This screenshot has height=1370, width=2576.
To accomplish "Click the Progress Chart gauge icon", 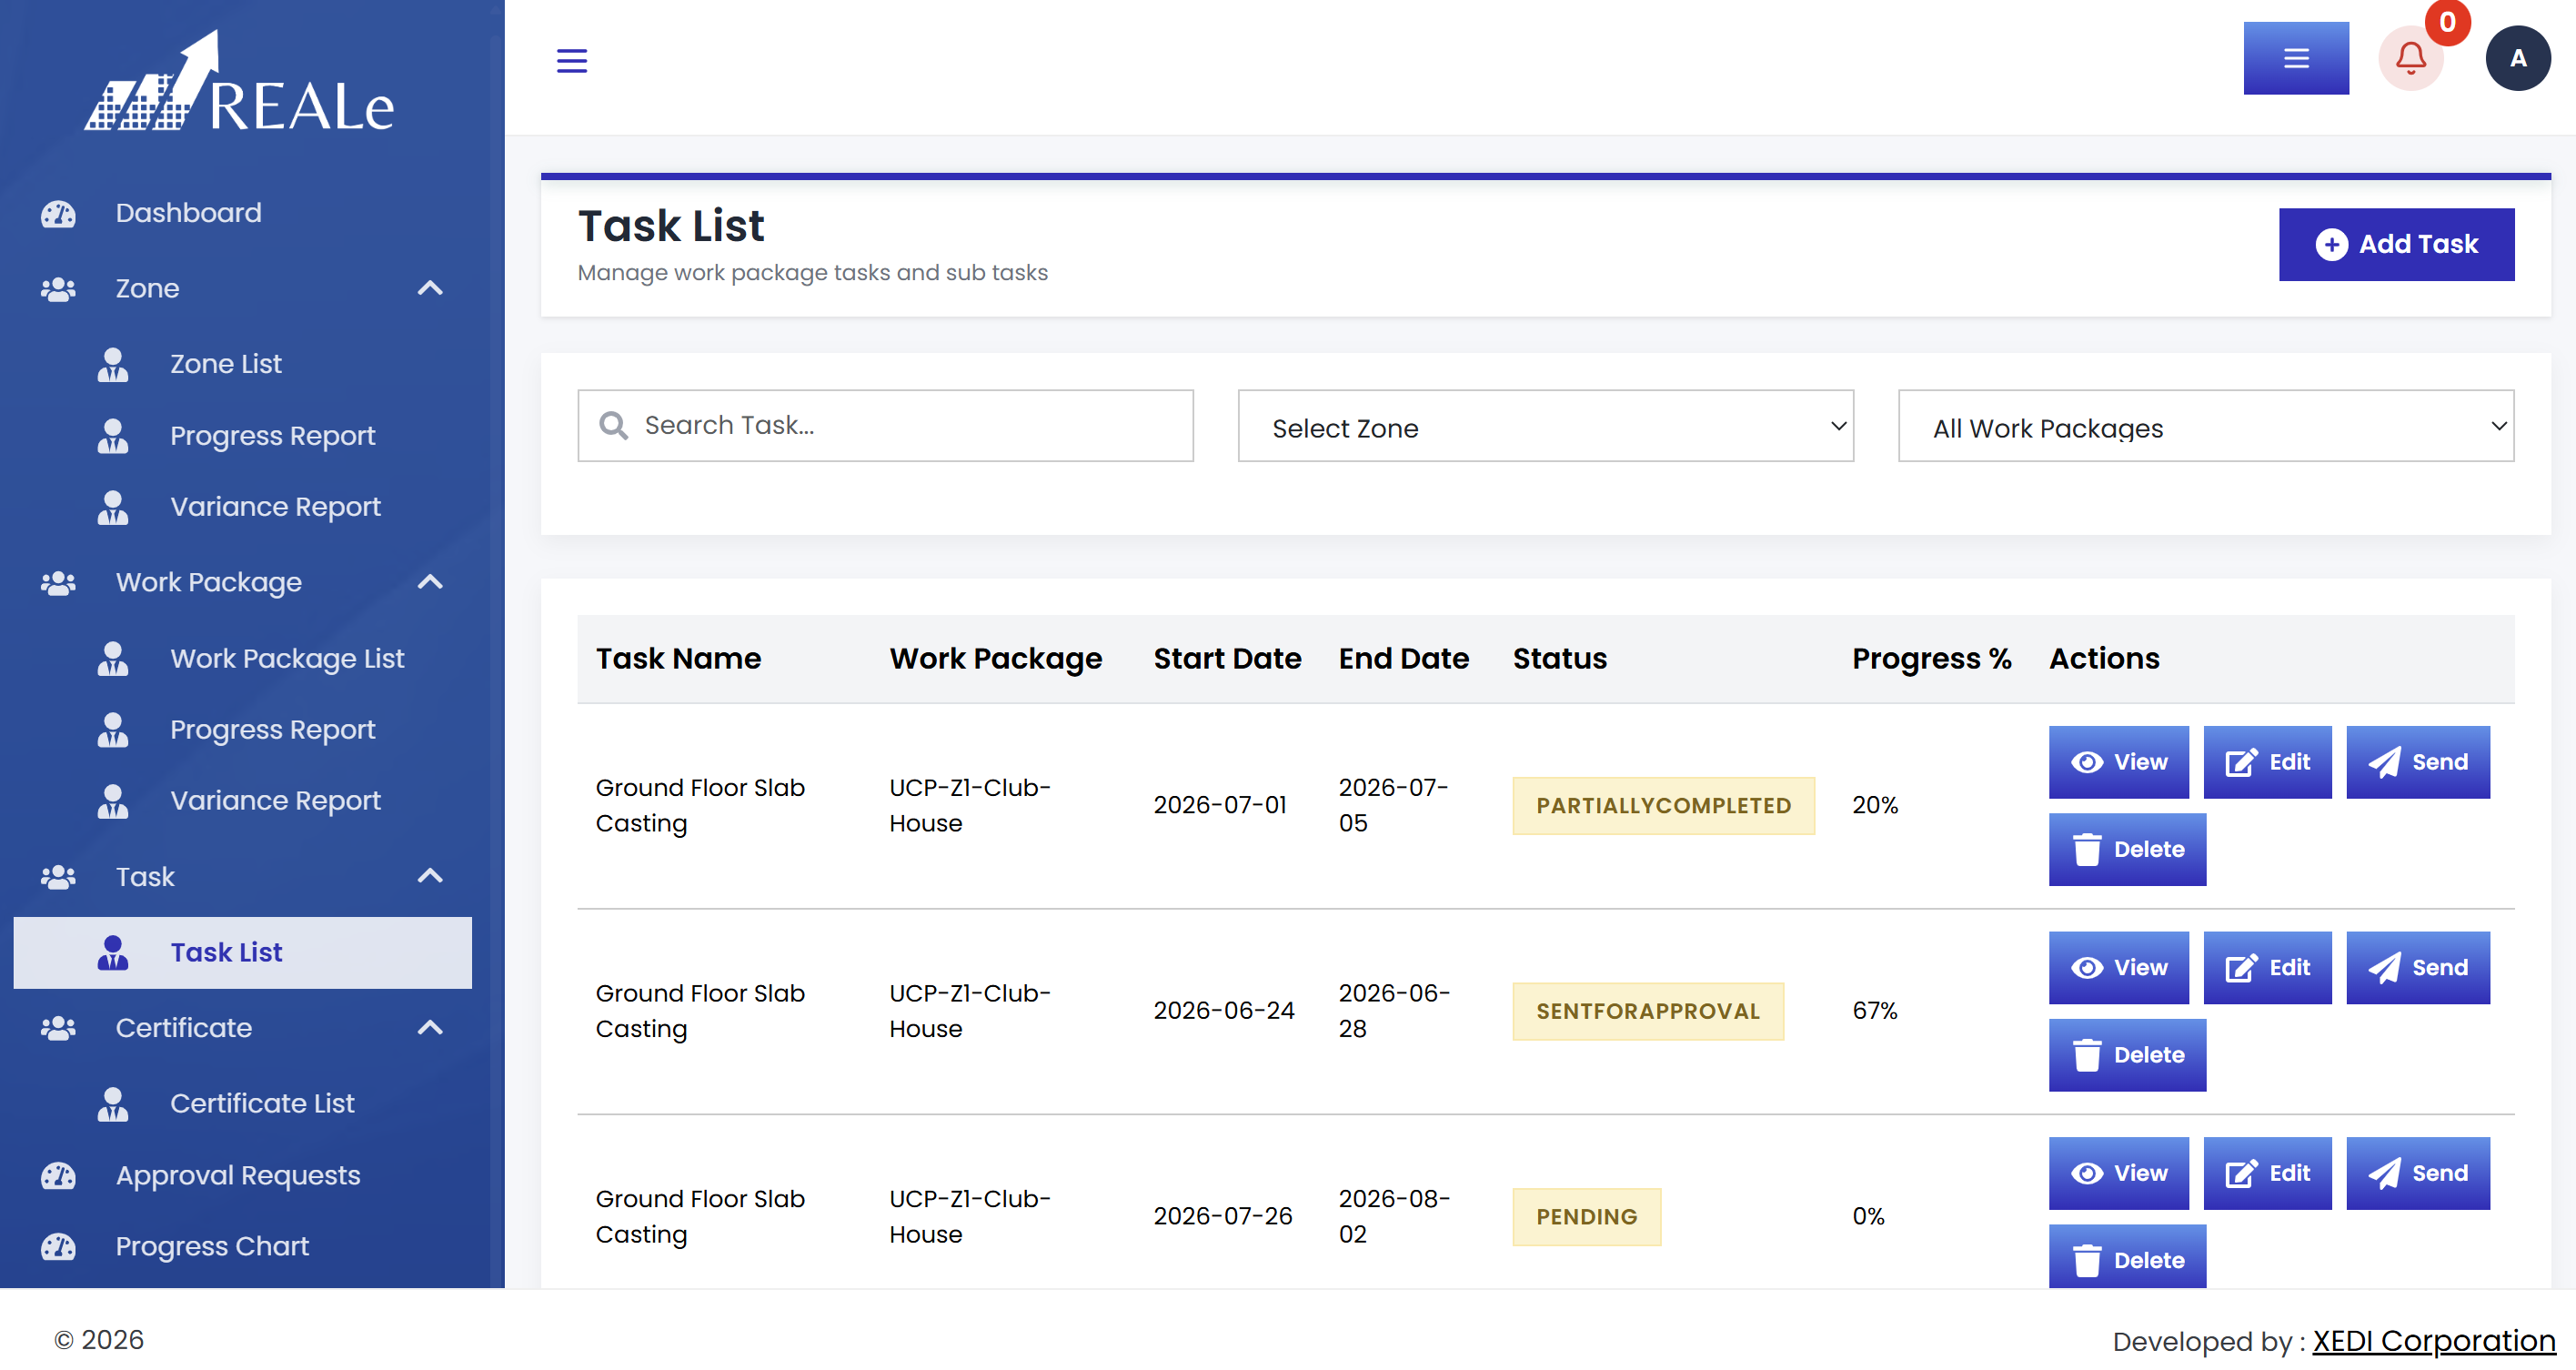I will [x=58, y=1247].
